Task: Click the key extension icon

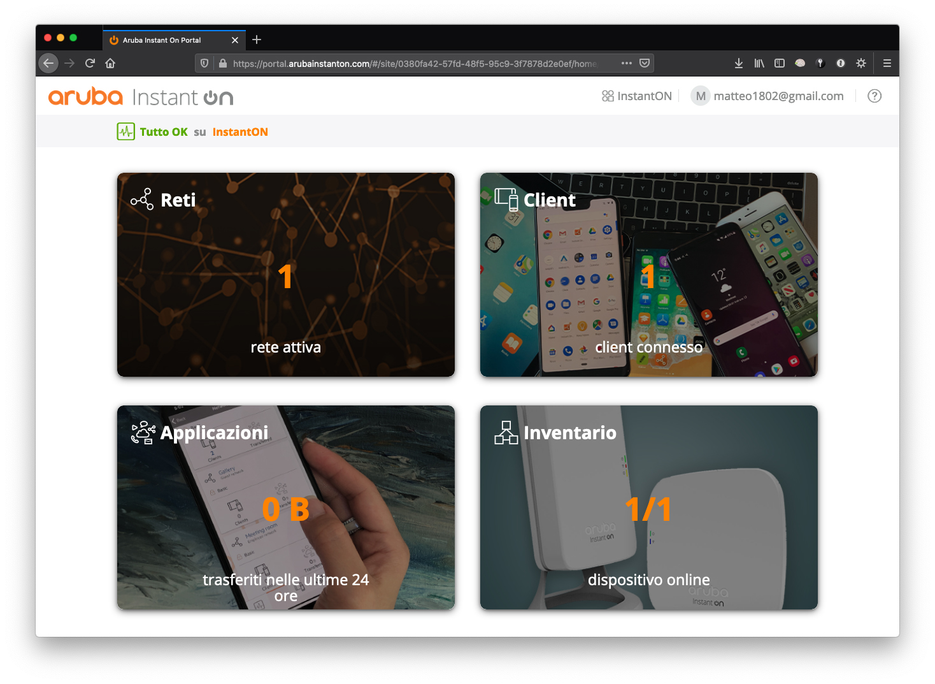Action: click(820, 63)
